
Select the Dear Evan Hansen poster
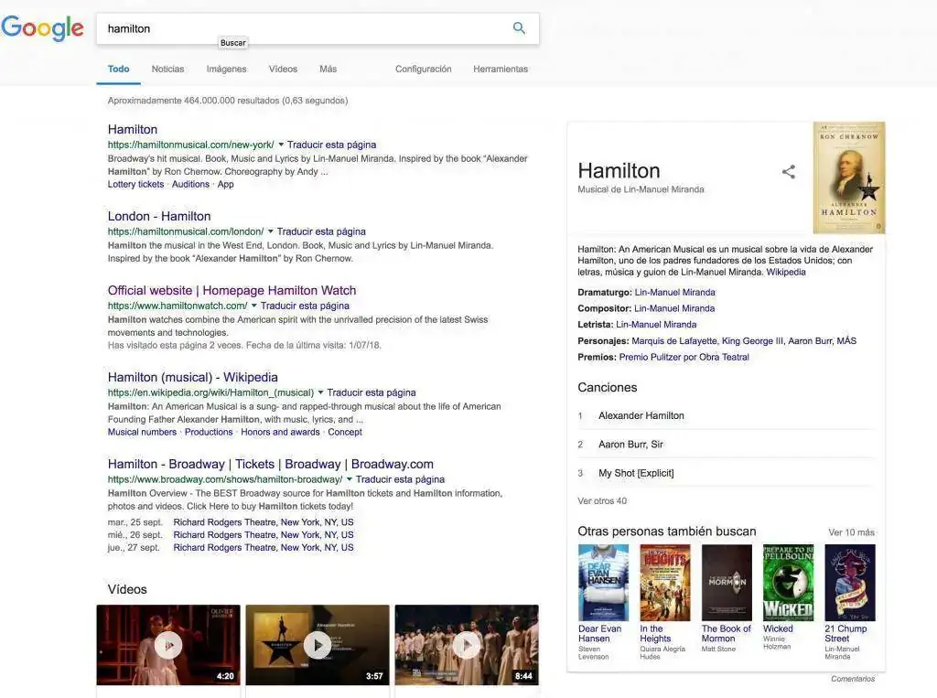[x=603, y=583]
